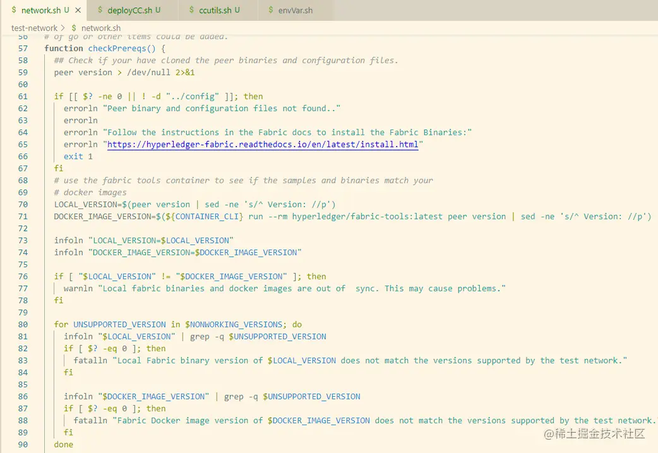Click the 'for UNSUPPORTED_VERSION in' loop line
The height and width of the screenshot is (453, 658).
(x=178, y=325)
